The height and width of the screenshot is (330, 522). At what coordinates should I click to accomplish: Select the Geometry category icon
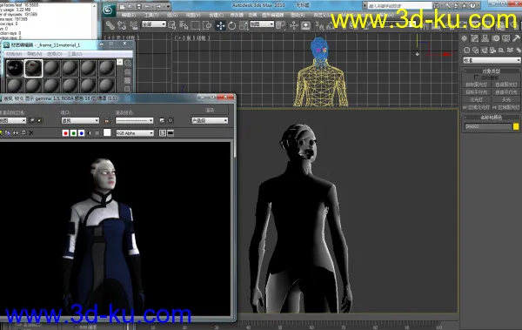466,51
